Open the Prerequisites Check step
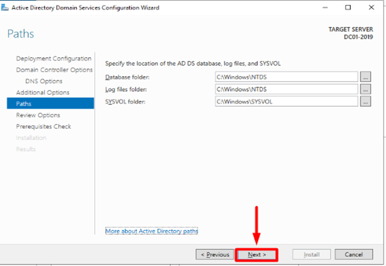The image size is (386, 266). [43, 126]
